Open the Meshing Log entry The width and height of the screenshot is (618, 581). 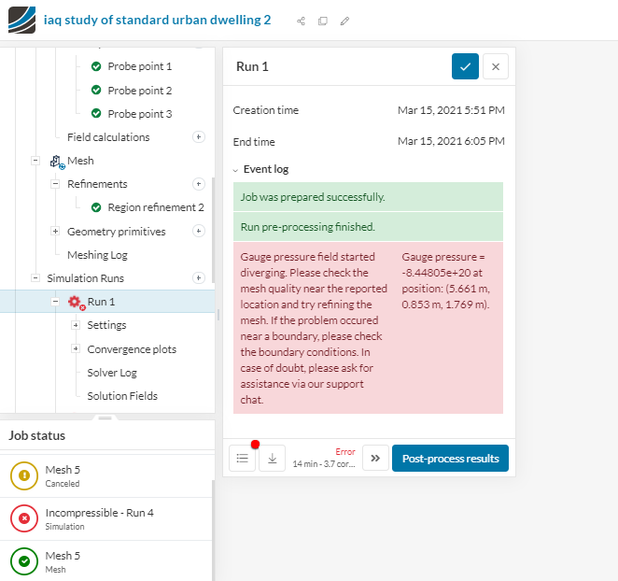point(97,255)
